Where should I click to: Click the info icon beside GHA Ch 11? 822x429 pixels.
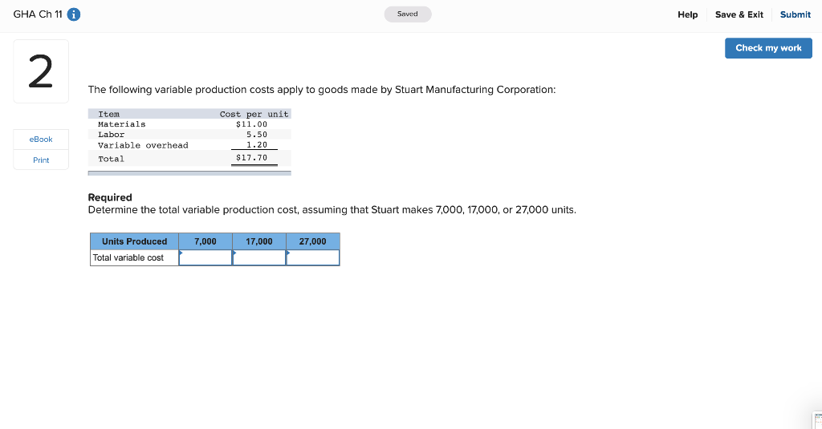pyautogui.click(x=74, y=14)
